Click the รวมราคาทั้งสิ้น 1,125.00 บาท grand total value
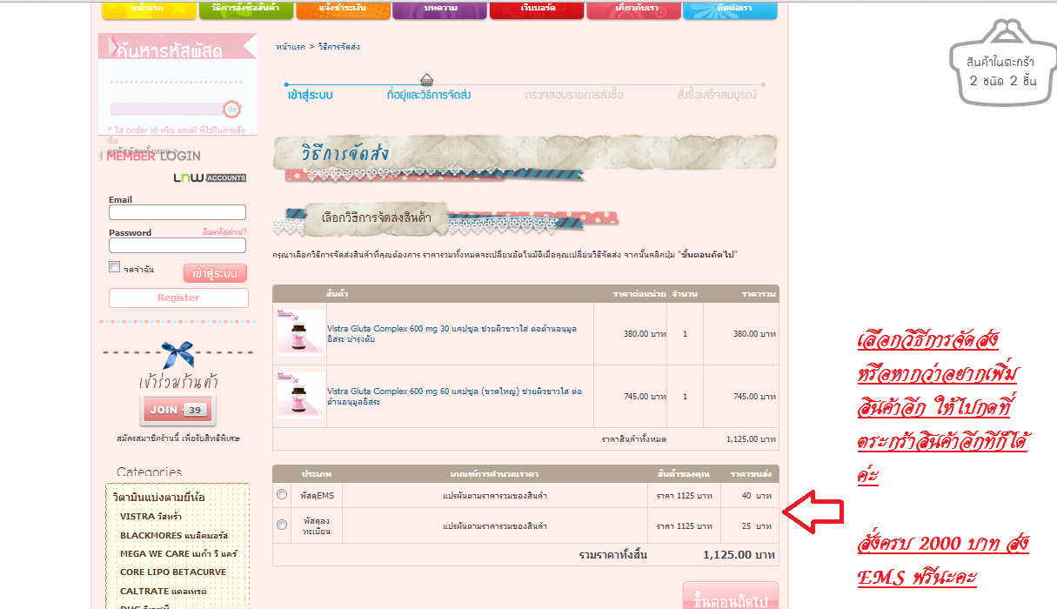1057x609 pixels. pos(739,554)
